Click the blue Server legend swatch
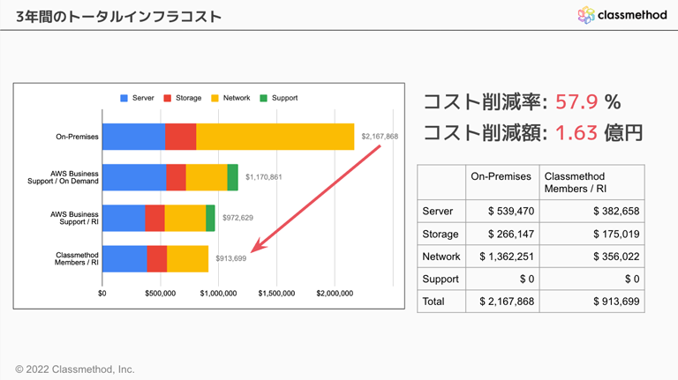This screenshot has height=380, width=678. click(124, 98)
